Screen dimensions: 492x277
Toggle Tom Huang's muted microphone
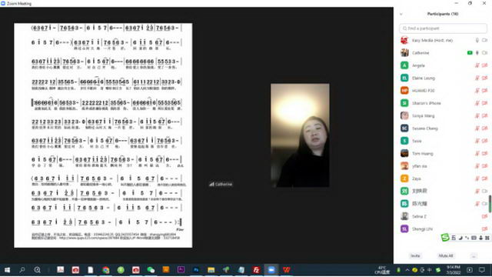point(477,153)
